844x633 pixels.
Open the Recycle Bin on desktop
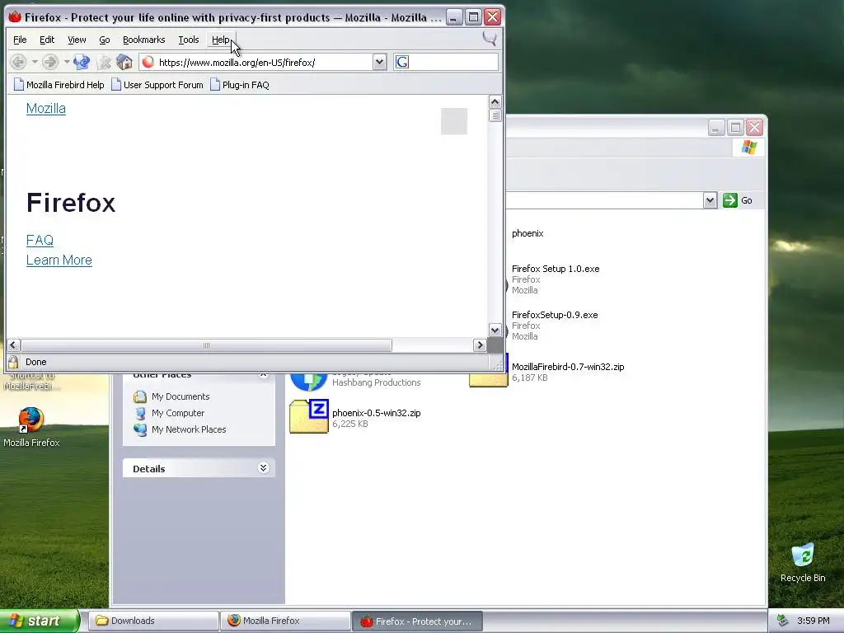click(x=803, y=555)
